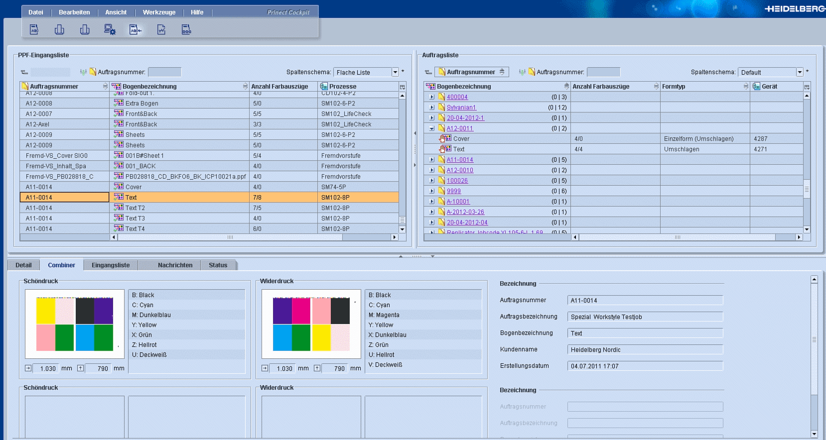Click hand sheet icon next to Text in Auftragsliste
The width and height of the screenshot is (826, 440).
click(445, 149)
